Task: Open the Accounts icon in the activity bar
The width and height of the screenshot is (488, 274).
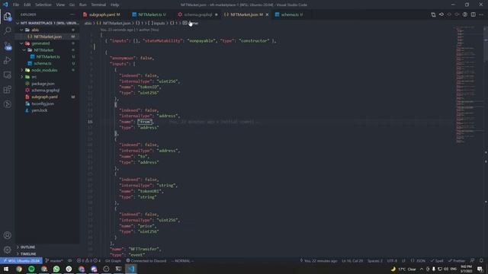Action: coord(7,235)
